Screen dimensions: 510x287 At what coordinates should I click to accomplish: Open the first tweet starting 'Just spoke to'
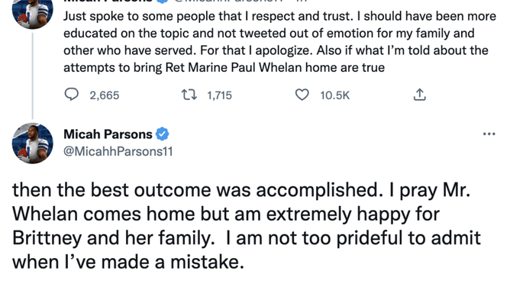(x=279, y=42)
